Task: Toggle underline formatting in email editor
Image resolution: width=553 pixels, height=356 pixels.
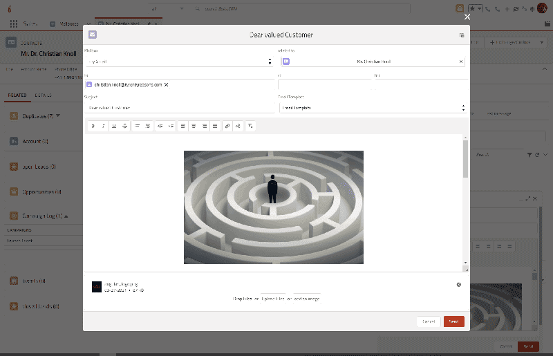Action: [x=114, y=126]
